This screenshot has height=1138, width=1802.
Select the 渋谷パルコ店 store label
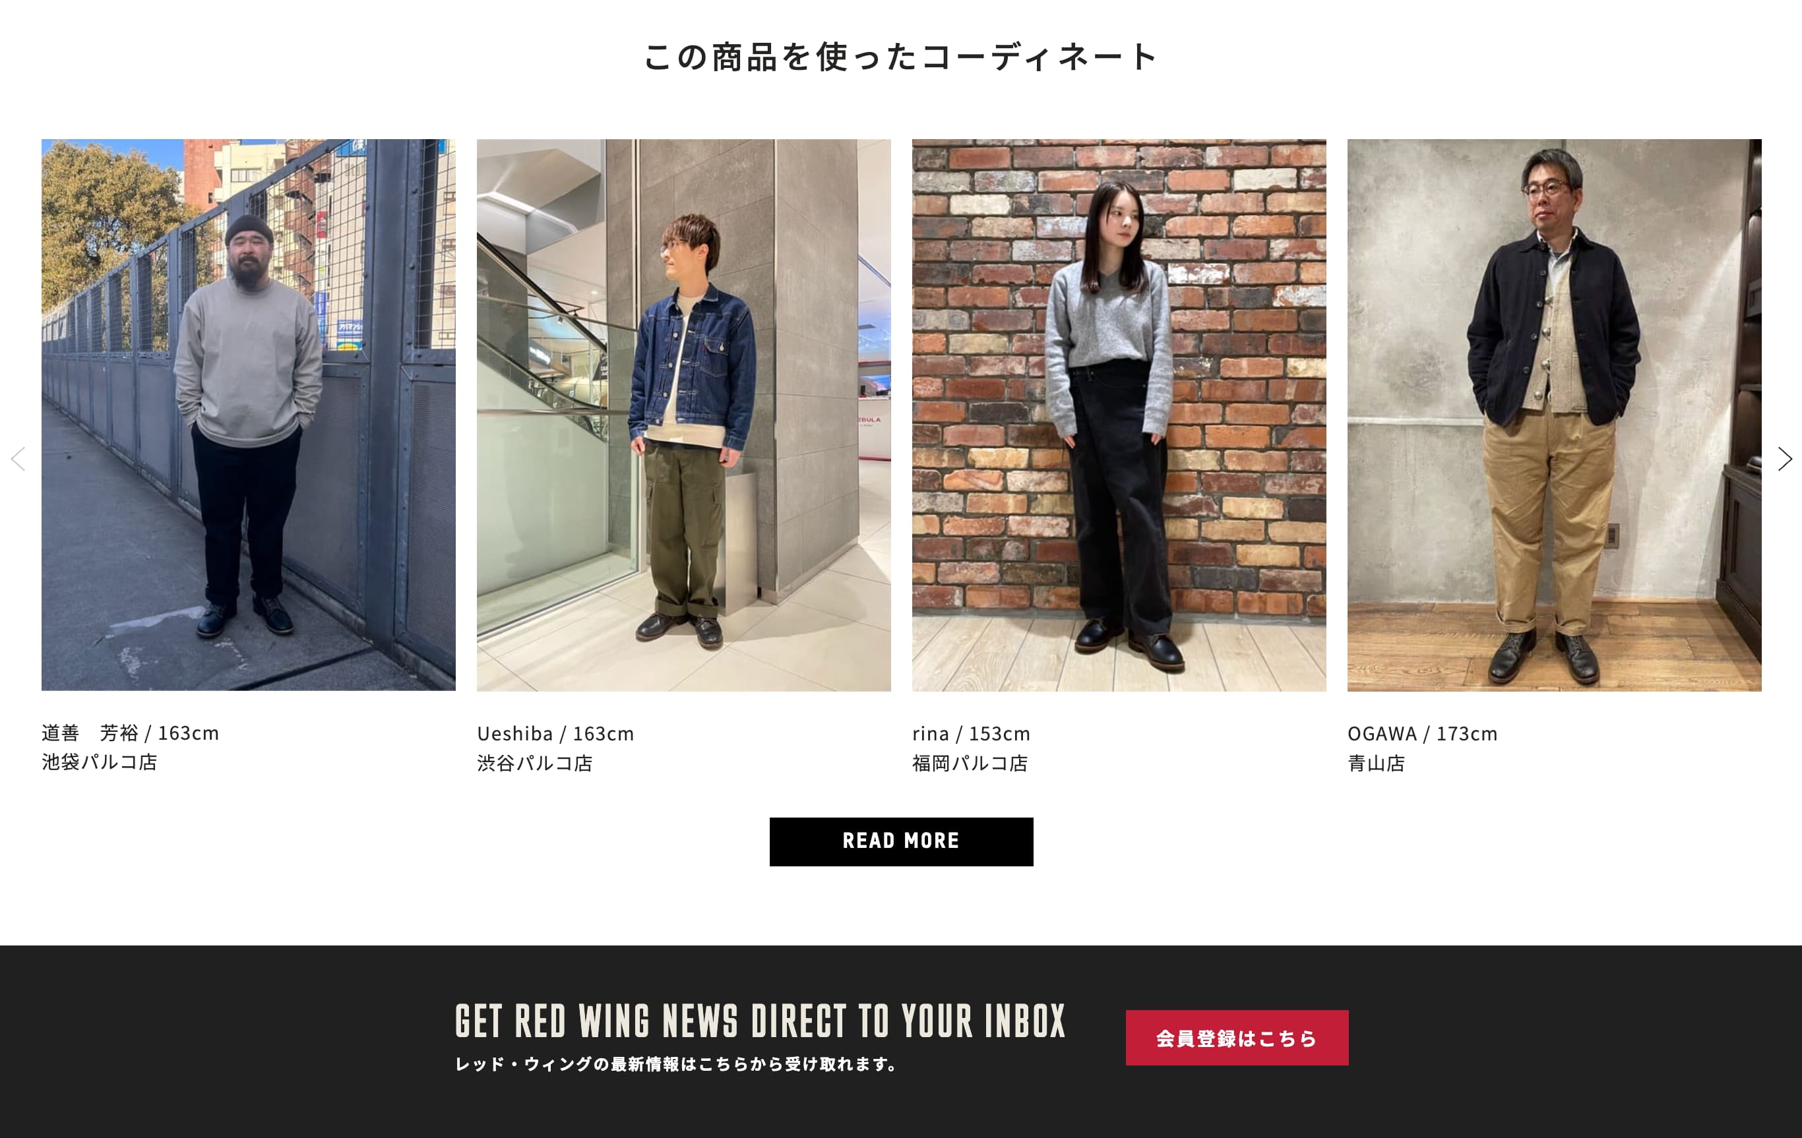535,763
